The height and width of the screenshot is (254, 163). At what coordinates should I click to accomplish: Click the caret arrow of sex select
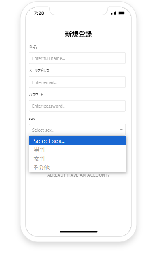click(x=121, y=130)
